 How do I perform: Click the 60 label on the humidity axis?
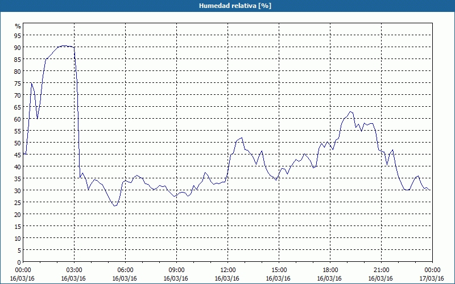(18, 119)
